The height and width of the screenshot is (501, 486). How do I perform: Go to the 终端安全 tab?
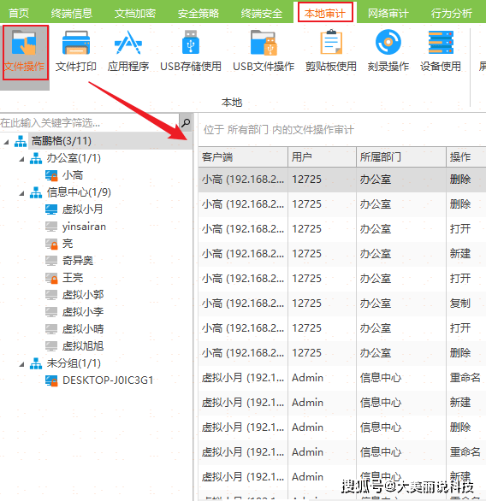pos(262,14)
